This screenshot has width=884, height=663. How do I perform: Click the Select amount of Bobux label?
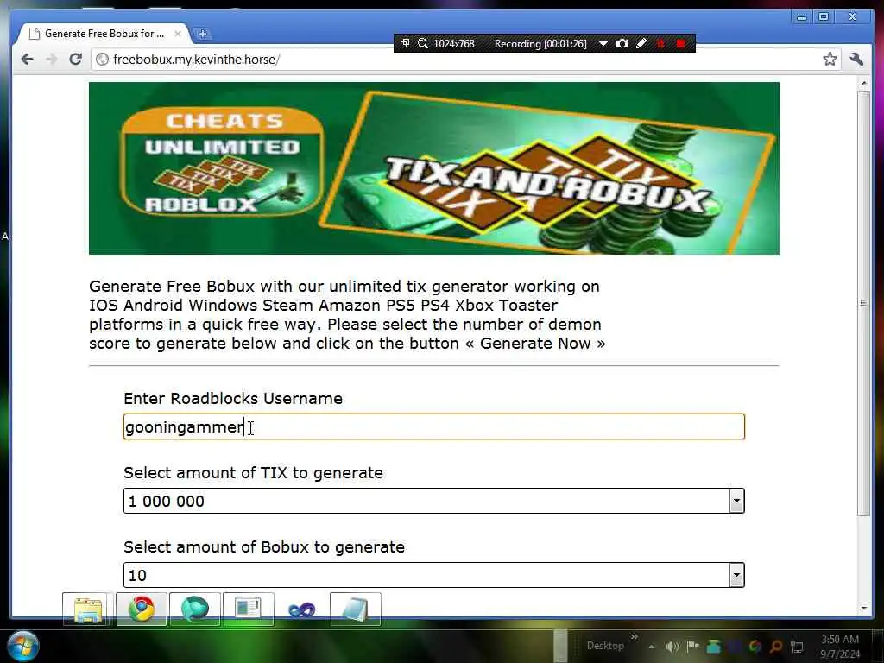point(264,546)
